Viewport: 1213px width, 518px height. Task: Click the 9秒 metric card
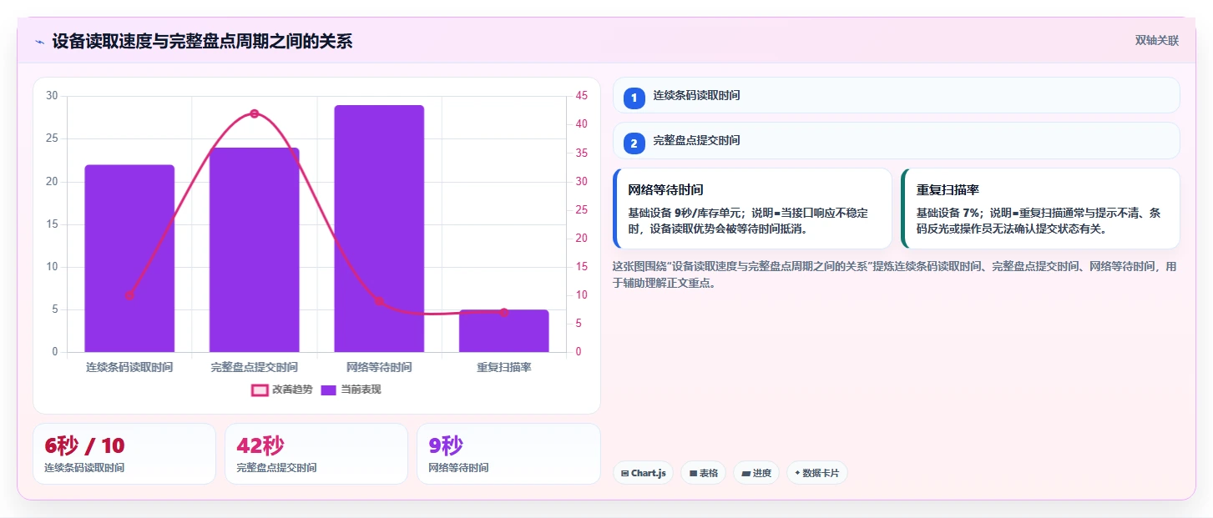coord(508,454)
